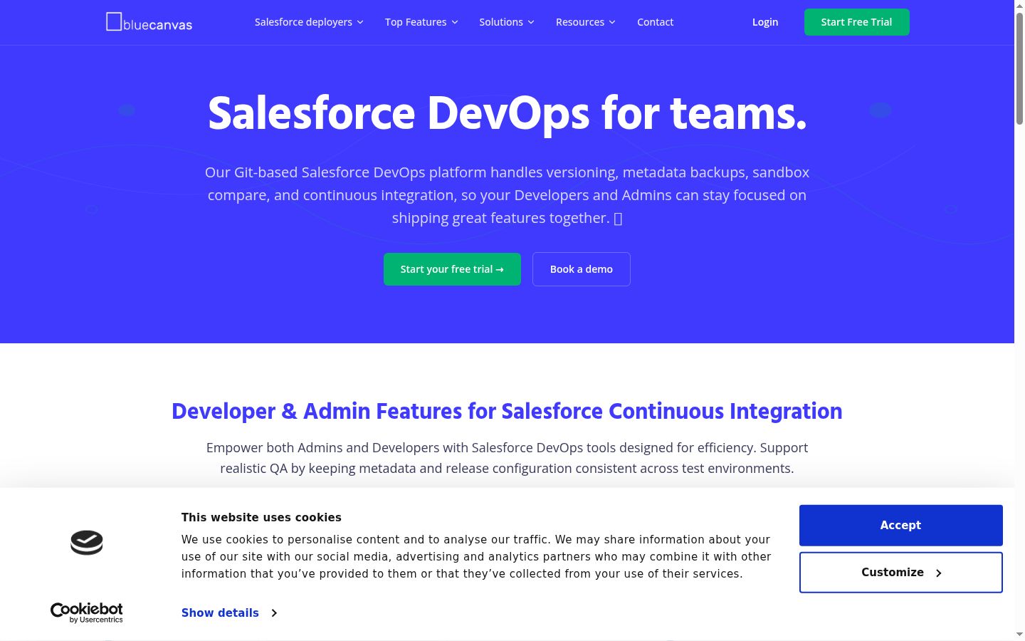This screenshot has width=1025, height=641.
Task: Open the Solutions menu
Action: pos(507,22)
